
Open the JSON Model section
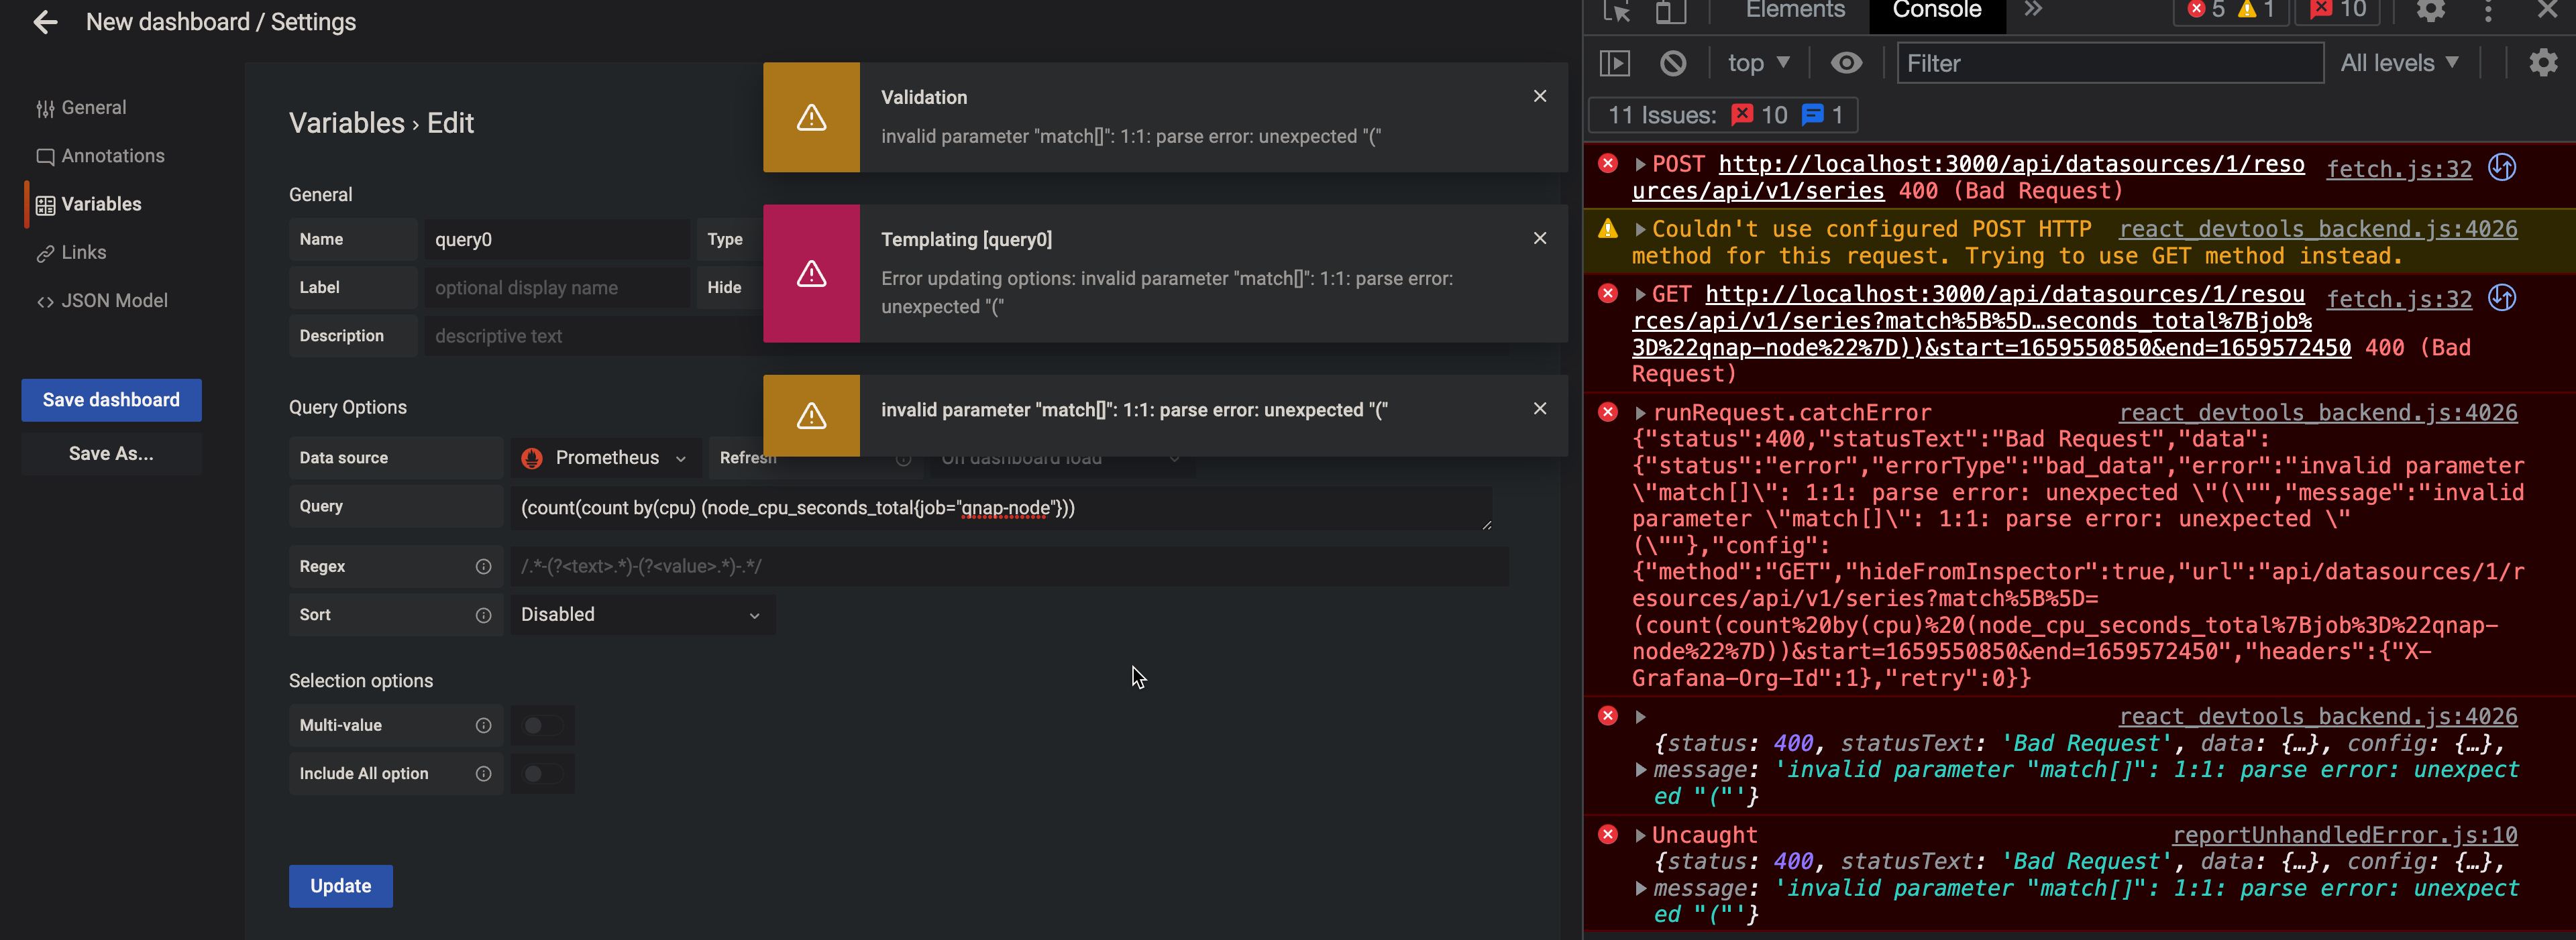pos(114,300)
